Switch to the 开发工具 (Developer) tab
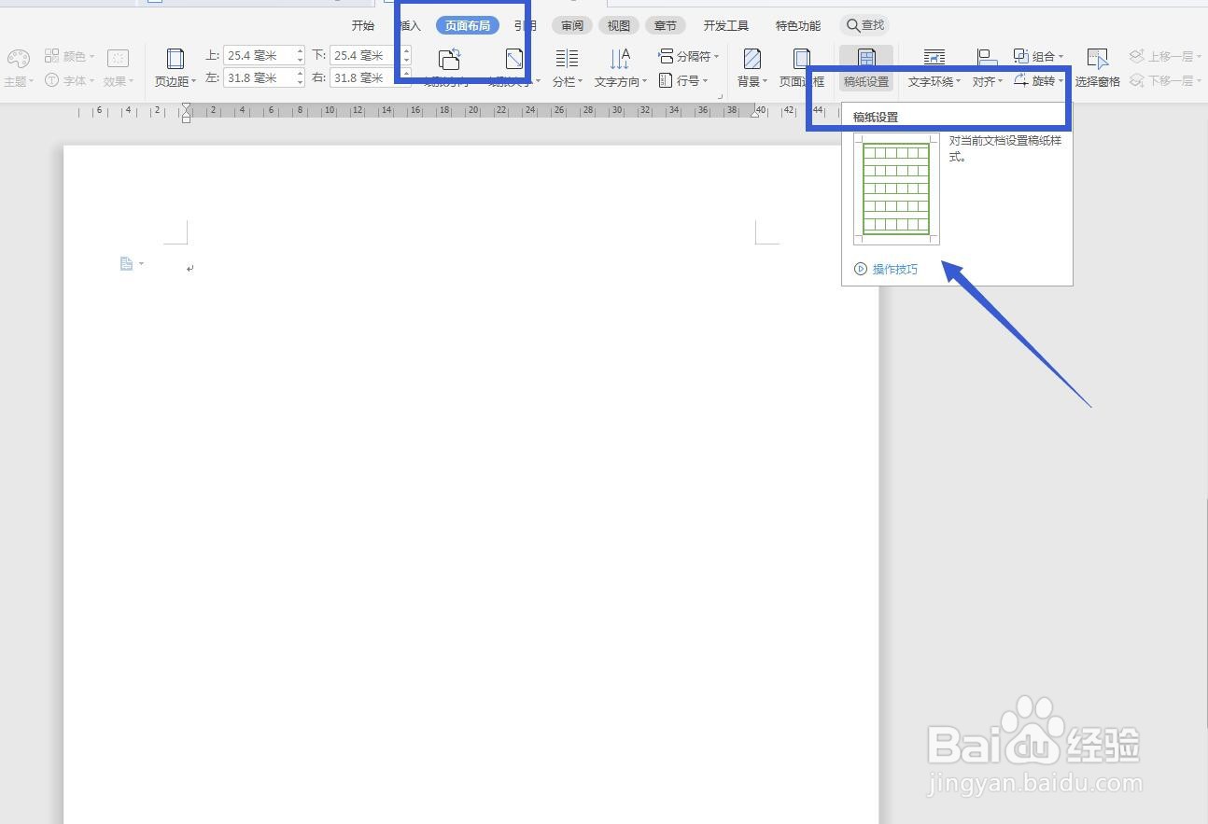 (x=726, y=25)
